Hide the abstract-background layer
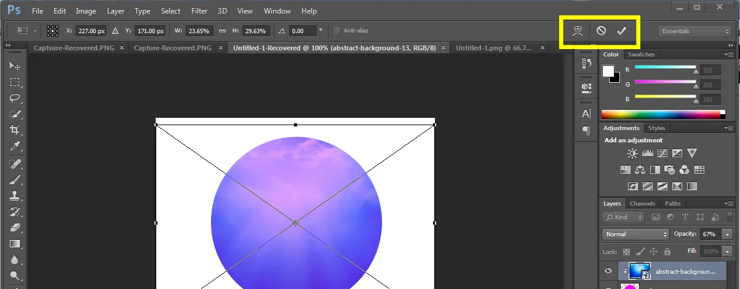Image resolution: width=740 pixels, height=289 pixels. [x=608, y=271]
